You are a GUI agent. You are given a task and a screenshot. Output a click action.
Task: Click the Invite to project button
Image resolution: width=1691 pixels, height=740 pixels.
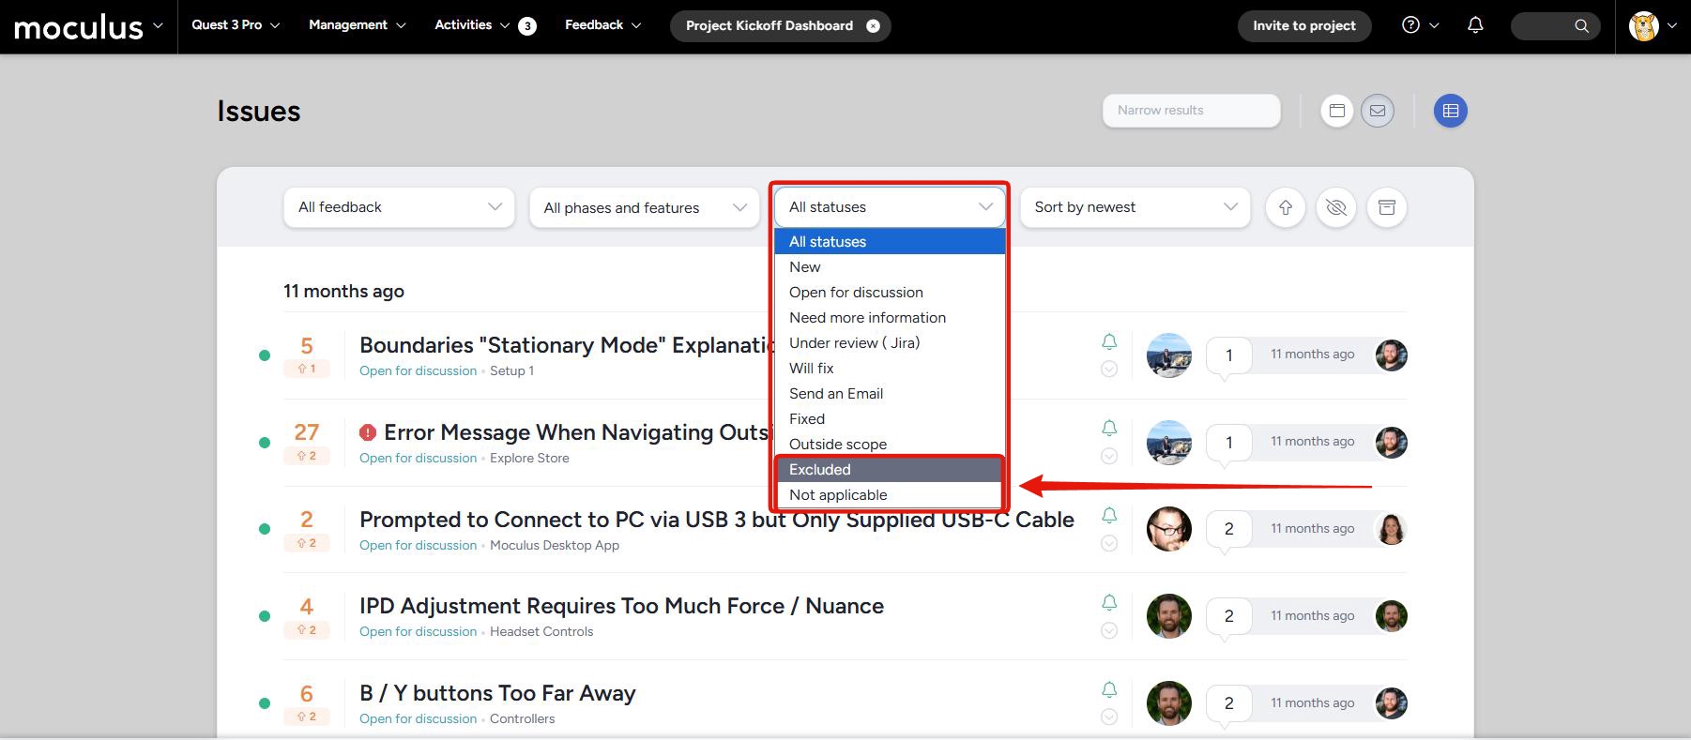(1303, 25)
